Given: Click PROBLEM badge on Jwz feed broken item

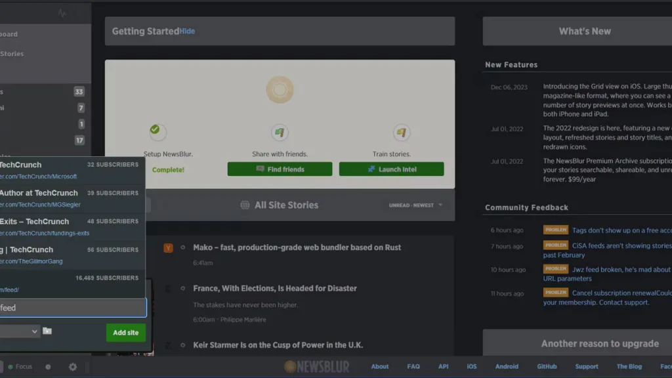Looking at the screenshot, I should [555, 268].
